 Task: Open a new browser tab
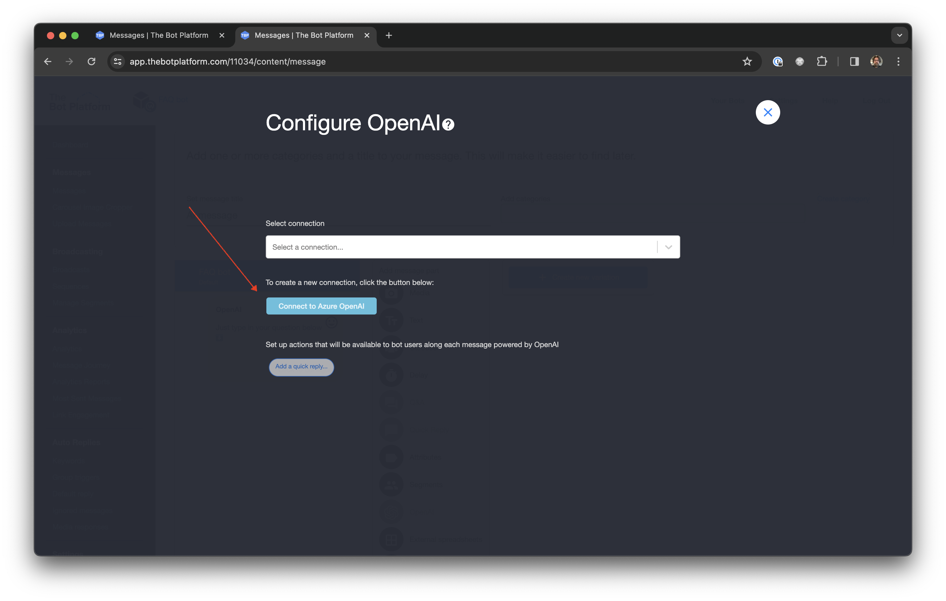tap(389, 35)
